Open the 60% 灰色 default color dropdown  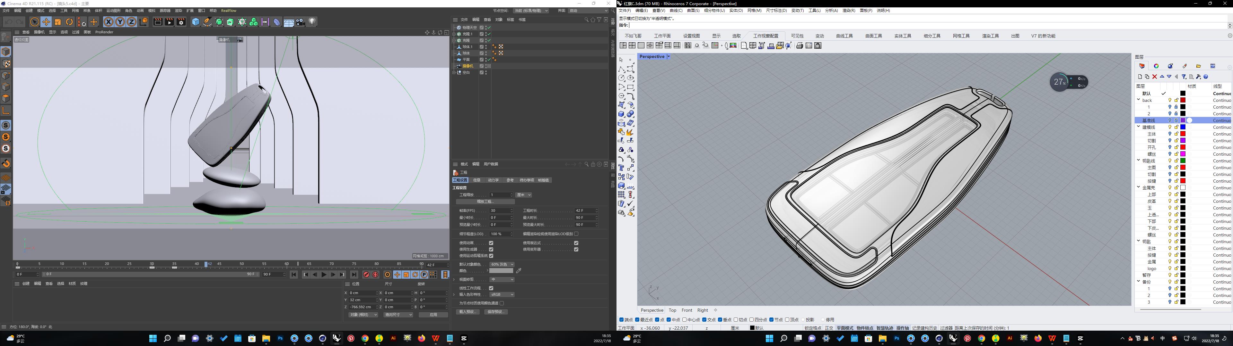coord(502,264)
